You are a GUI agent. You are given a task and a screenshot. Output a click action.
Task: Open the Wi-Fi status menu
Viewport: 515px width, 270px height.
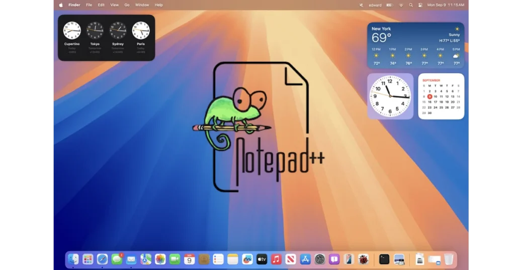point(401,5)
